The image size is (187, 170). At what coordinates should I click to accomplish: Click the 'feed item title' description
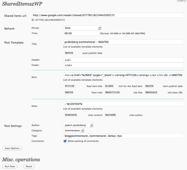coord(94,86)
